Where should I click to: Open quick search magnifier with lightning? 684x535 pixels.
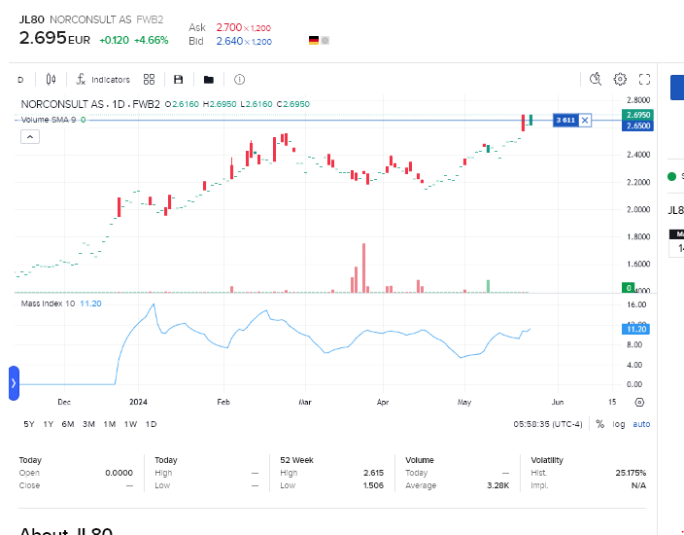[x=596, y=79]
